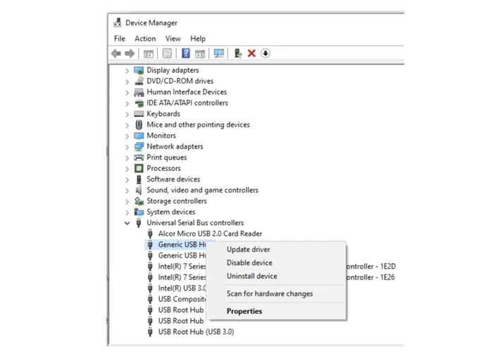The width and height of the screenshot is (493, 356).
Task: Click the scan for hardware changes monitor icon
Action: pyautogui.click(x=218, y=53)
